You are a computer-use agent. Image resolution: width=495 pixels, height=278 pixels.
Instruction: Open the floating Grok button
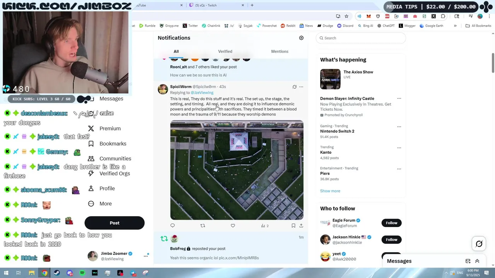[479, 244]
